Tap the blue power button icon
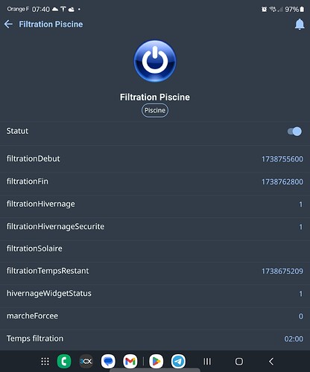Image resolution: width=310 pixels, height=372 pixels. [155, 61]
